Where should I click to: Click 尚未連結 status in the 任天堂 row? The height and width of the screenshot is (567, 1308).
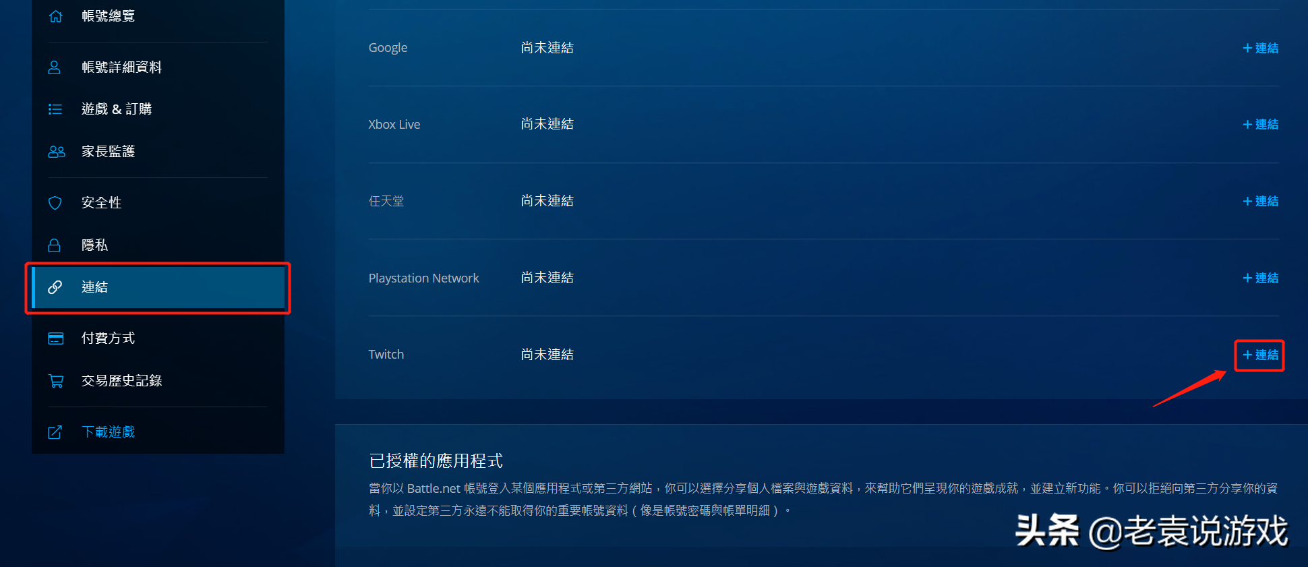(x=547, y=201)
